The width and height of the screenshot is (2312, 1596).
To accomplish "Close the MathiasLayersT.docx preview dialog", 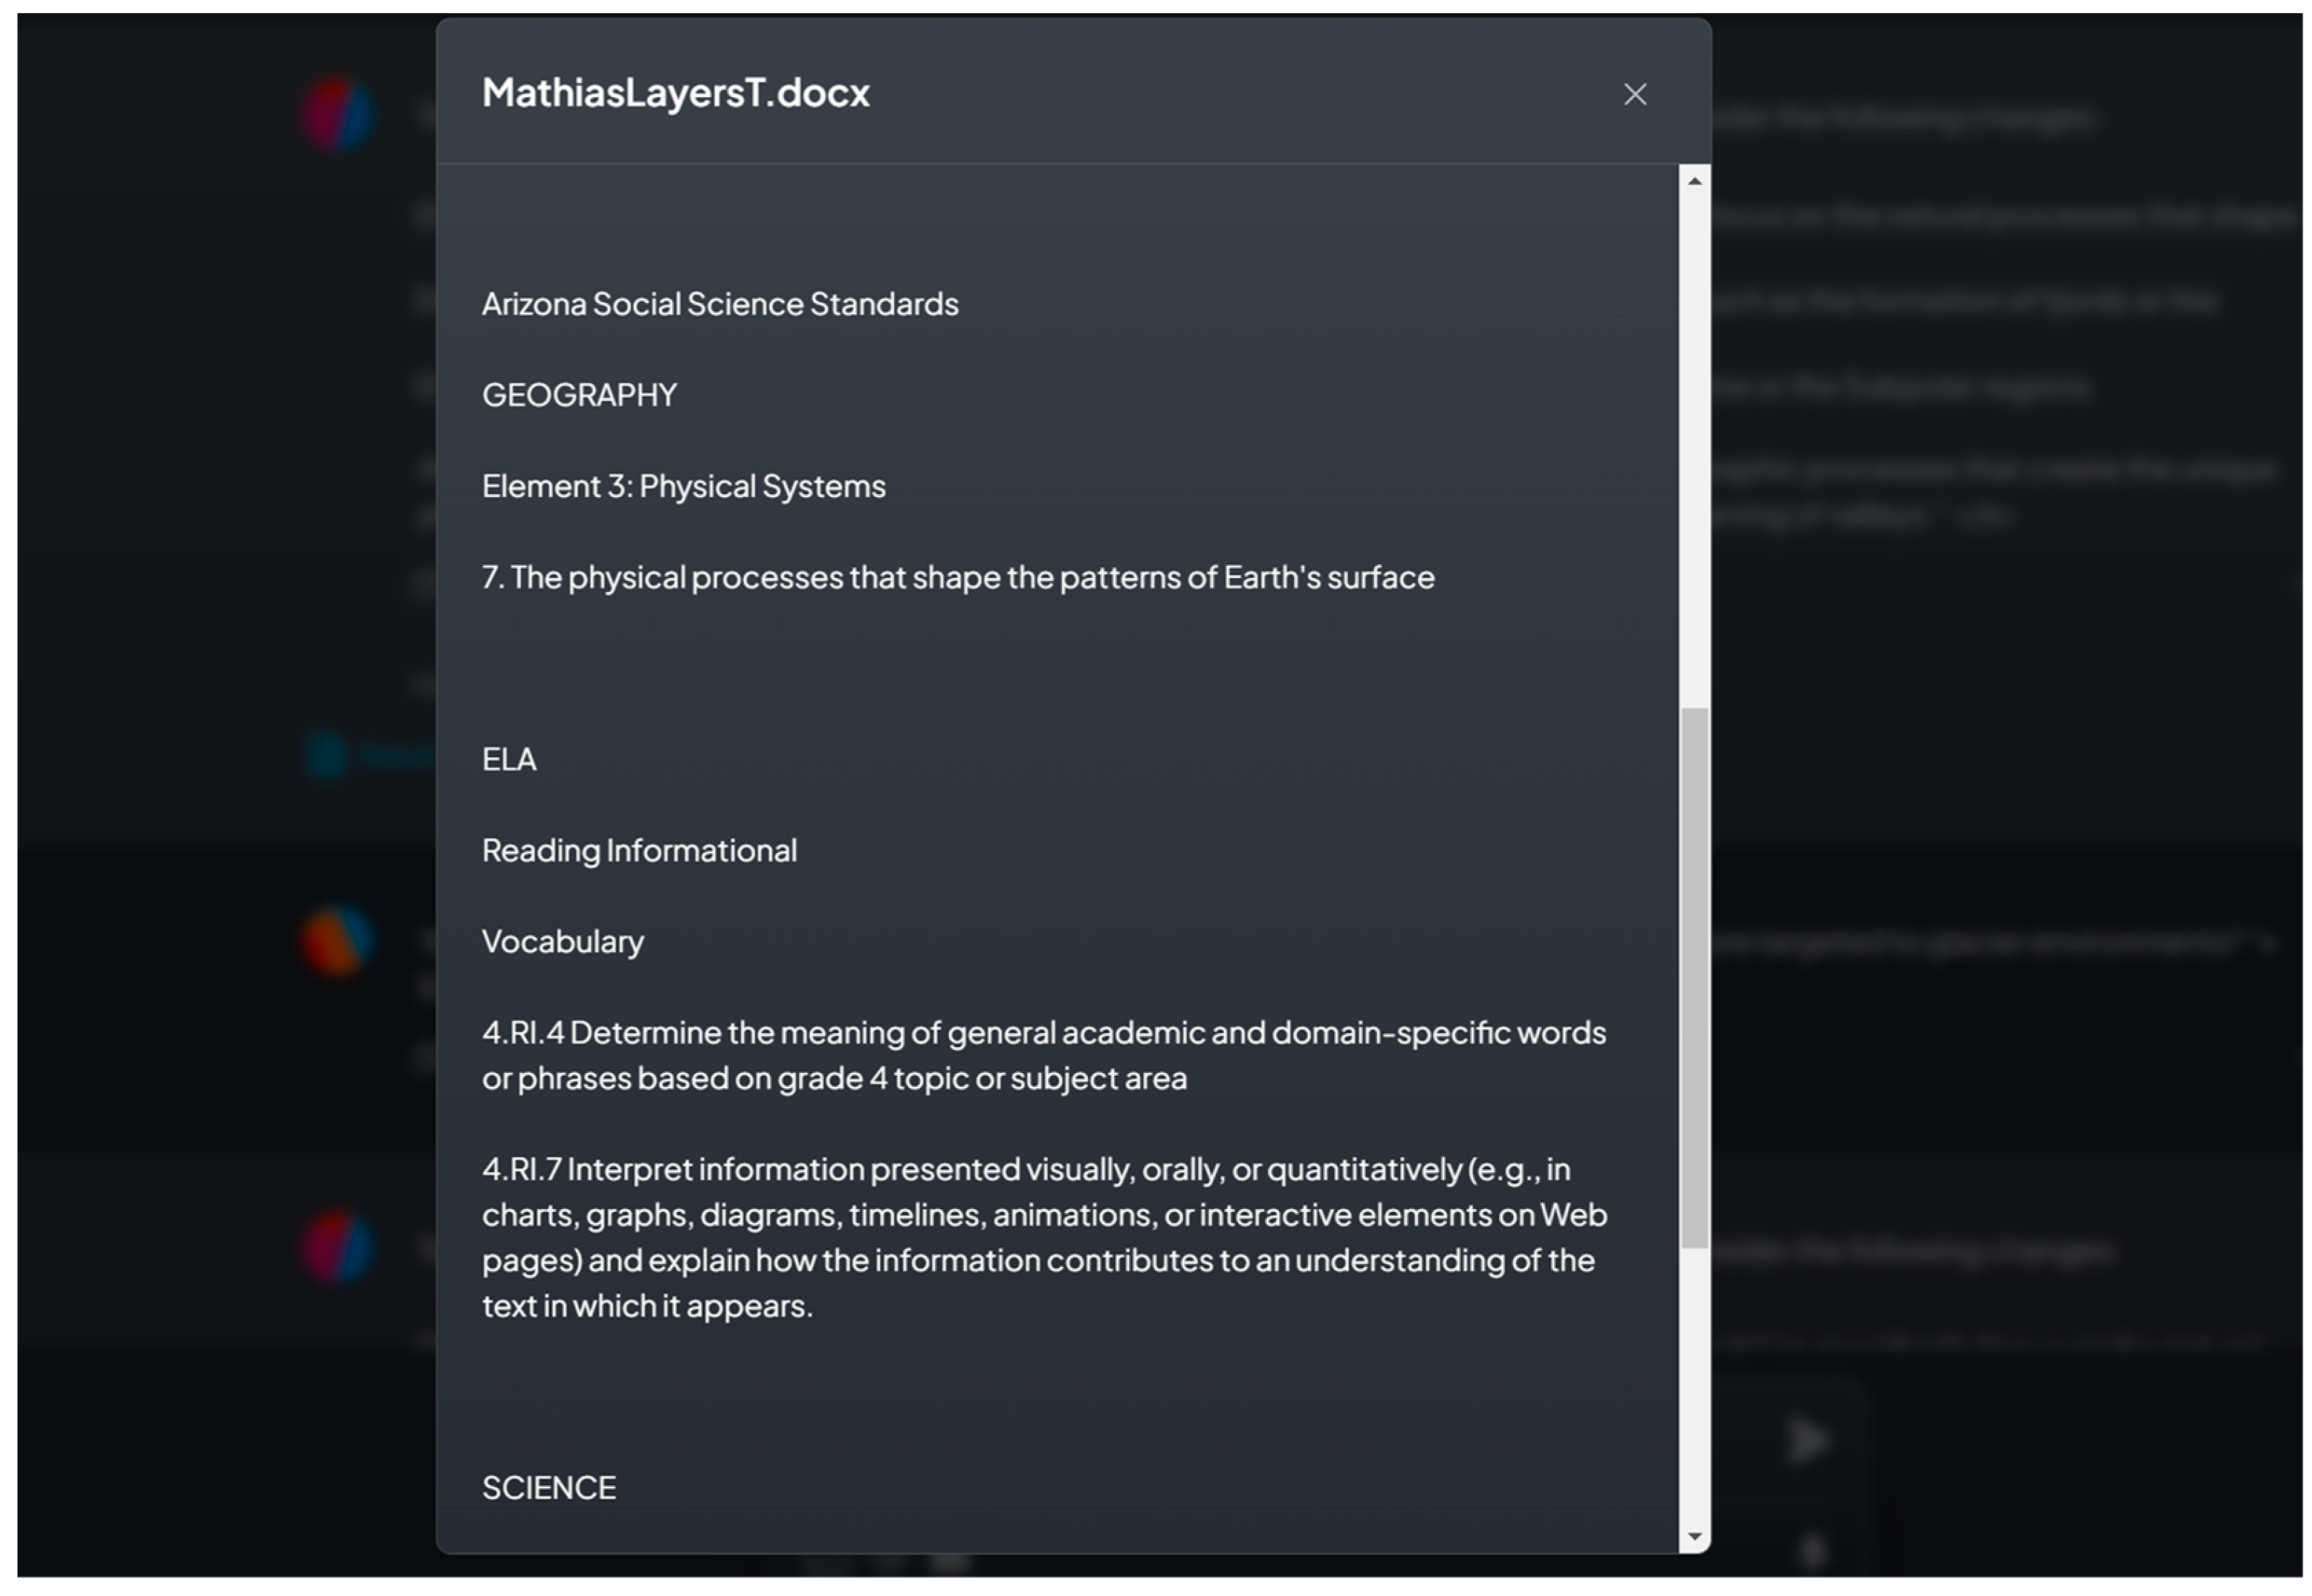I will 1634,94.
